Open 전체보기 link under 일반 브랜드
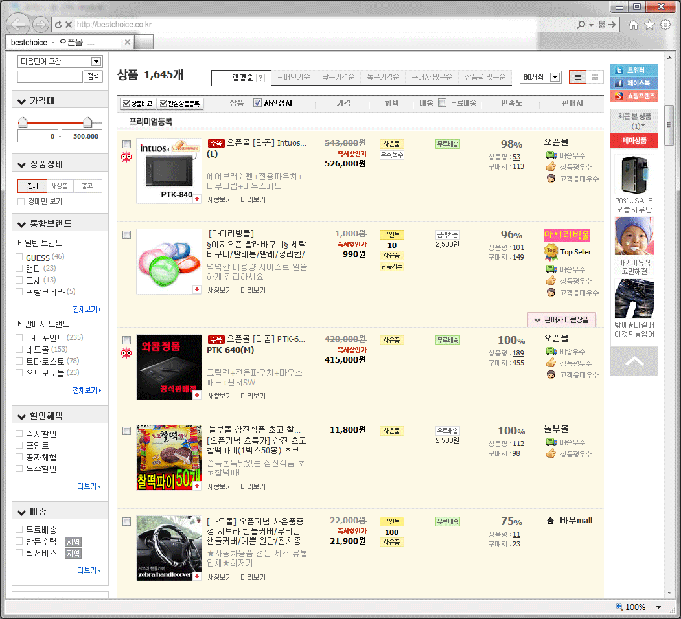The width and height of the screenshot is (681, 619). coord(87,309)
